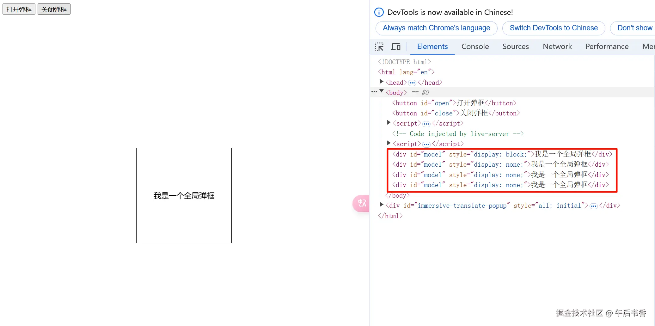Open the Console tab

click(475, 47)
